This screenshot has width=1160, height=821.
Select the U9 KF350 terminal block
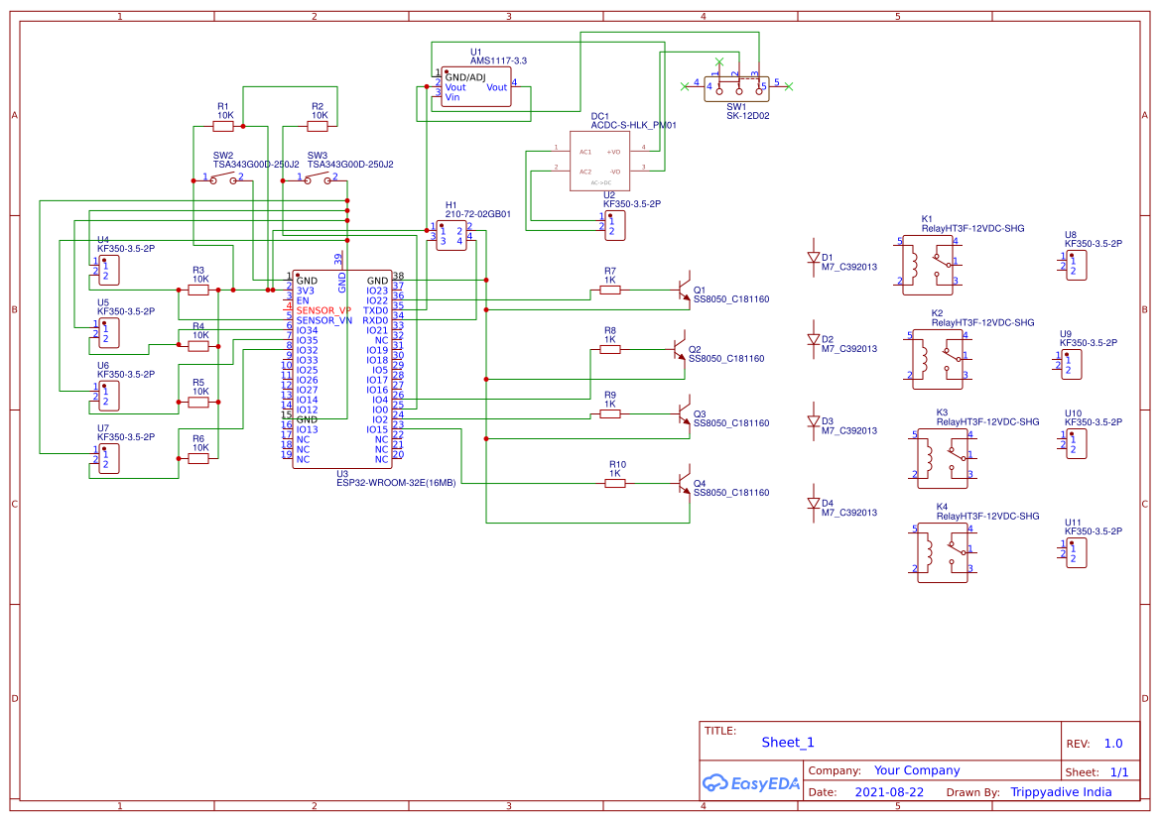pos(1072,364)
